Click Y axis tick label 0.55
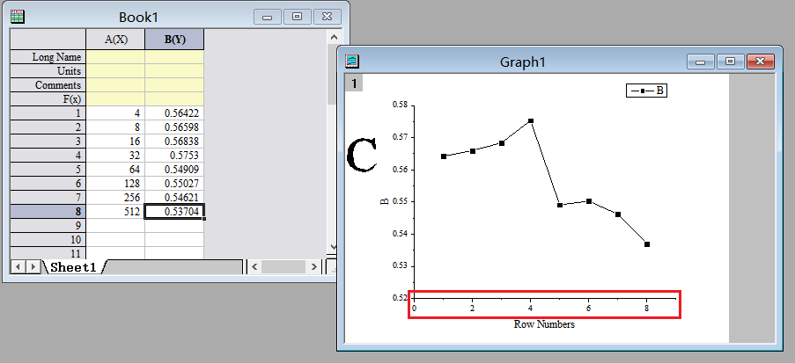Viewport: 795px width, 363px height. [400, 201]
